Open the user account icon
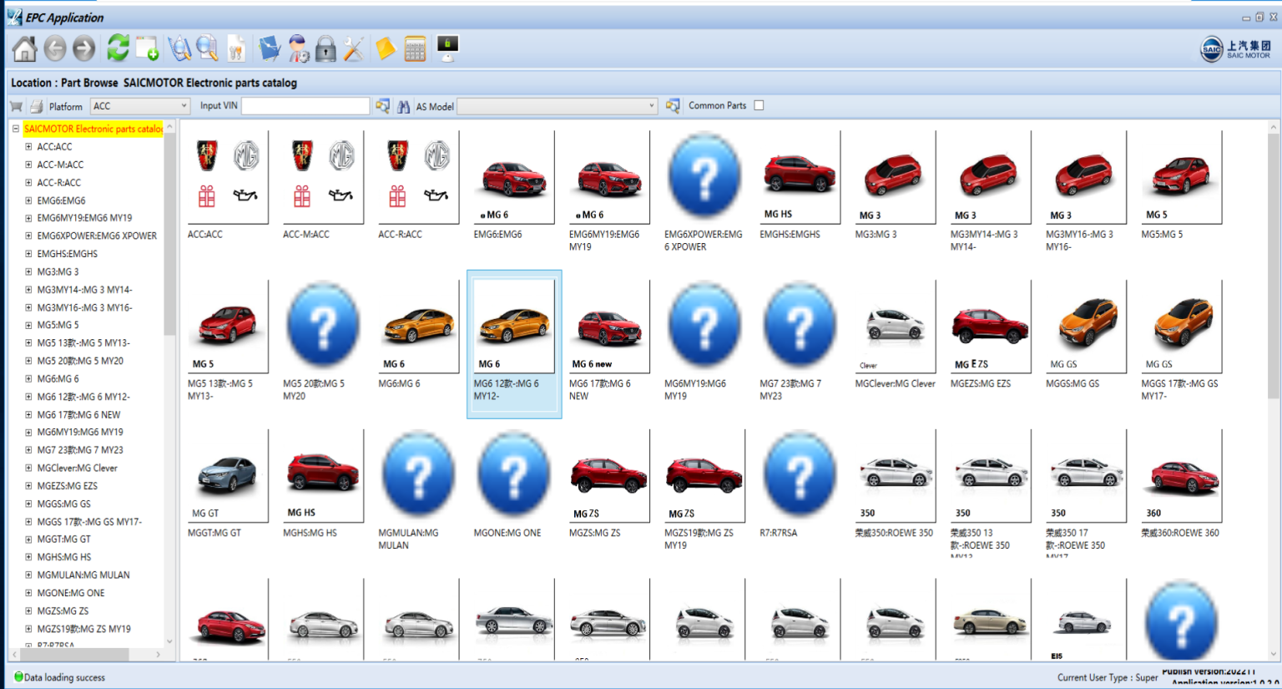1282x689 pixels. click(297, 48)
